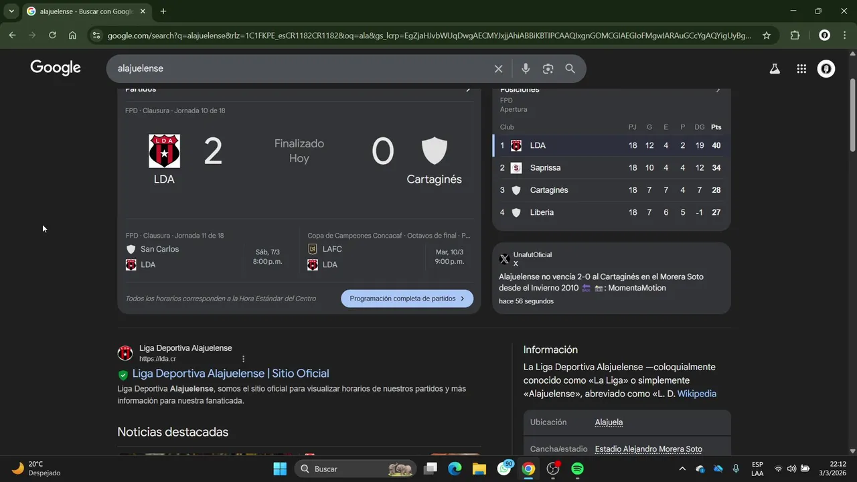This screenshot has height=482, width=857.
Task: Launch Microsoft Edge from taskbar
Action: (x=455, y=469)
